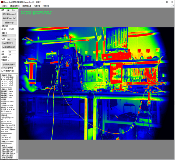Image resolution: width=175 pixels, height=160 pixels.
Task: Switch to the 日志 tab
Action: (x=13, y=11)
